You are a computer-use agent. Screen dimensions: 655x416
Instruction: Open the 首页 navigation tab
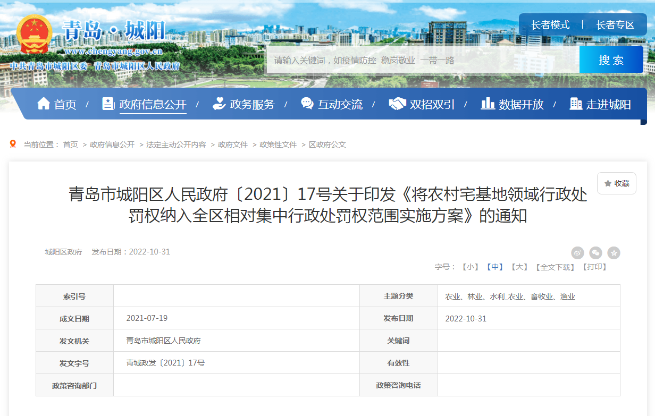coord(65,105)
